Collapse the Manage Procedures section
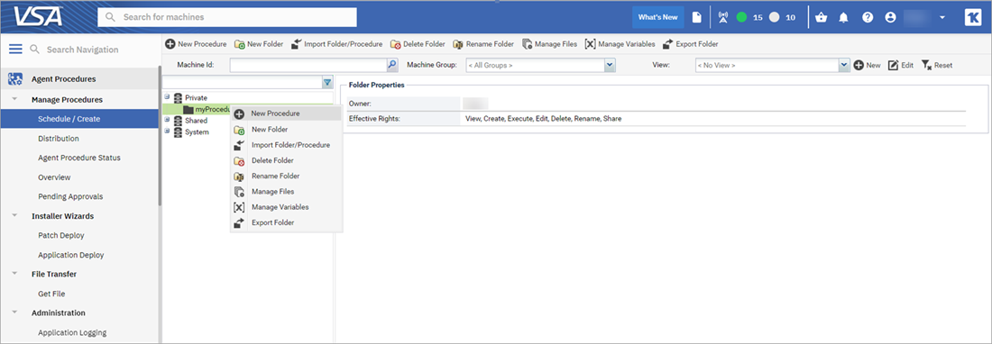 click(14, 99)
